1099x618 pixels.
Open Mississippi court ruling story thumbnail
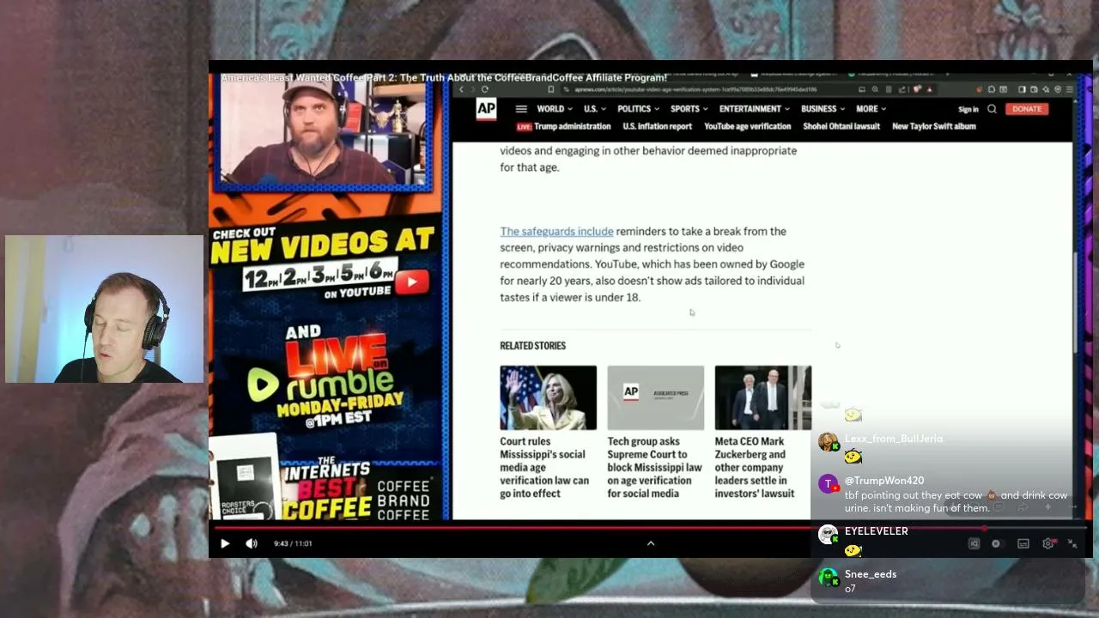548,397
